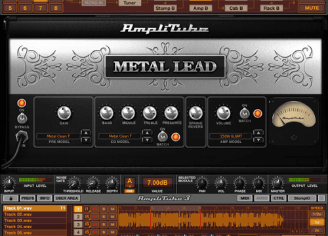Click the EQ model down arrow
328x236 pixels.
tap(147, 140)
